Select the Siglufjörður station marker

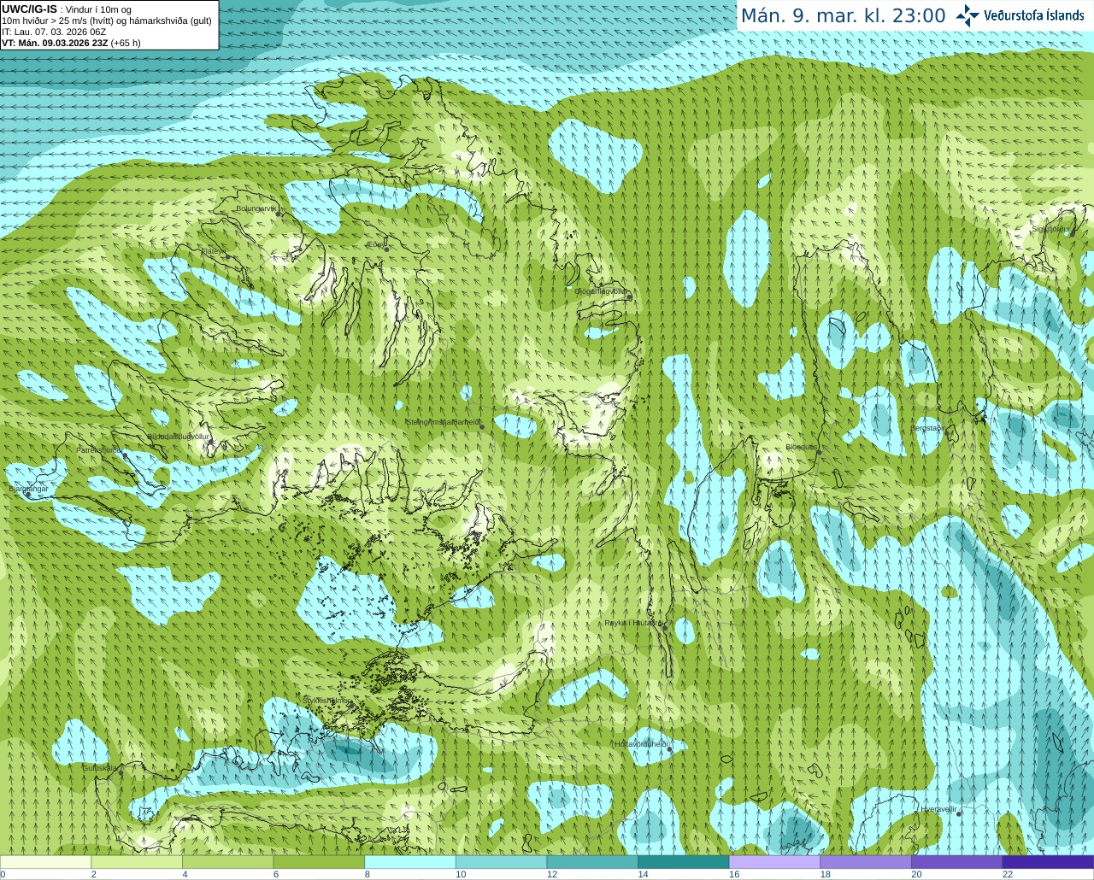pos(1073,233)
